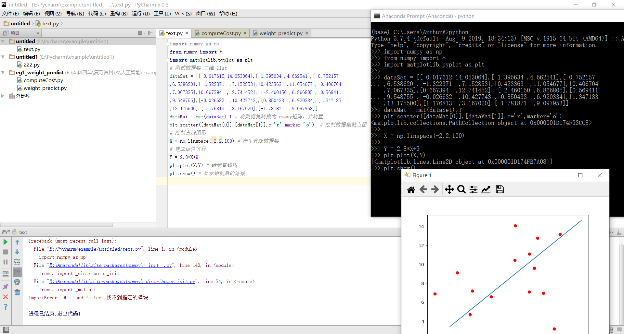This screenshot has height=334, width=624.
Task: Open the 重构 (R) menu
Action: point(119,14)
